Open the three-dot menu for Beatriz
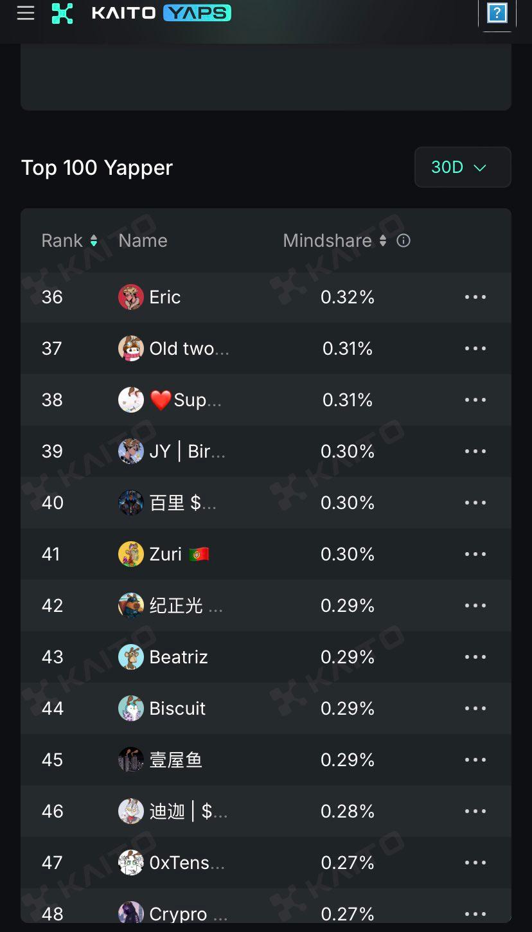532x932 pixels. (x=475, y=657)
